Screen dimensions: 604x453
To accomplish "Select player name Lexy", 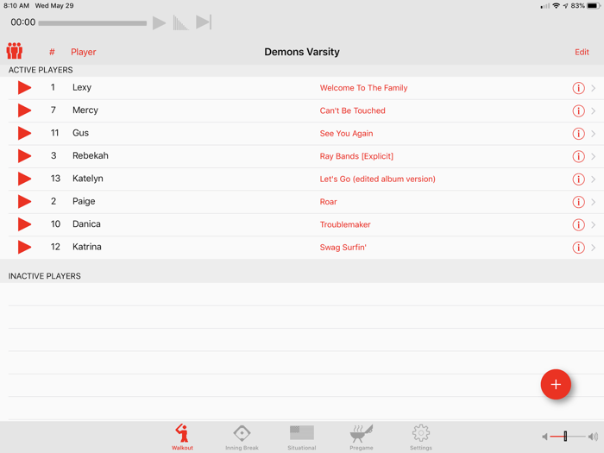I will click(82, 87).
